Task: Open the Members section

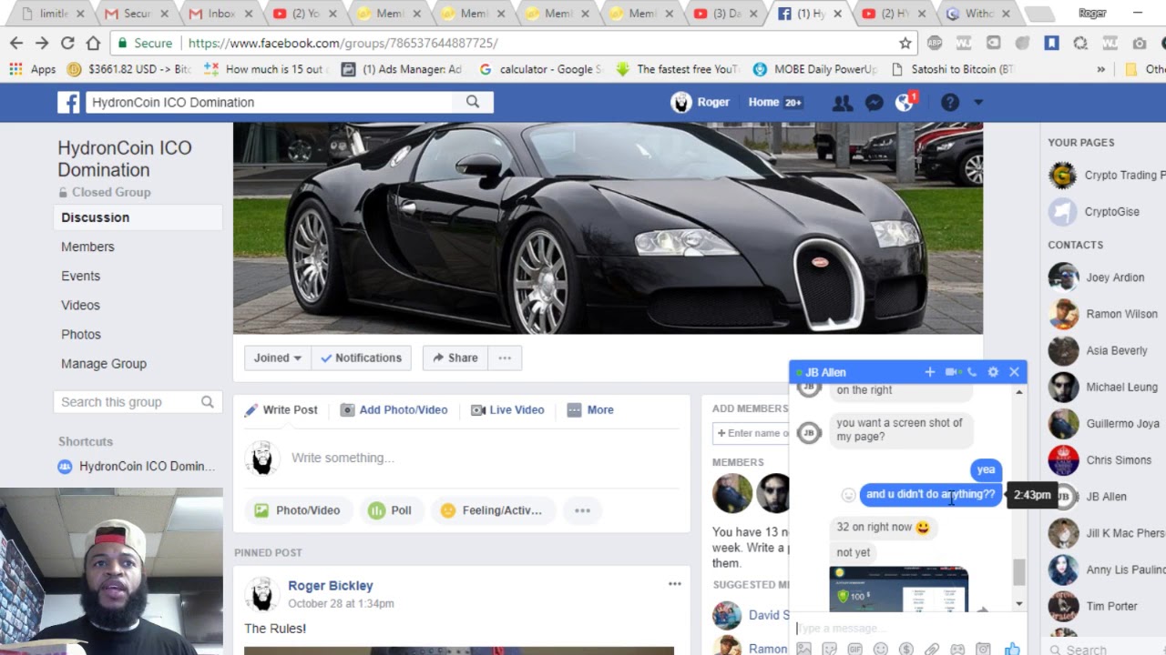Action: [87, 247]
